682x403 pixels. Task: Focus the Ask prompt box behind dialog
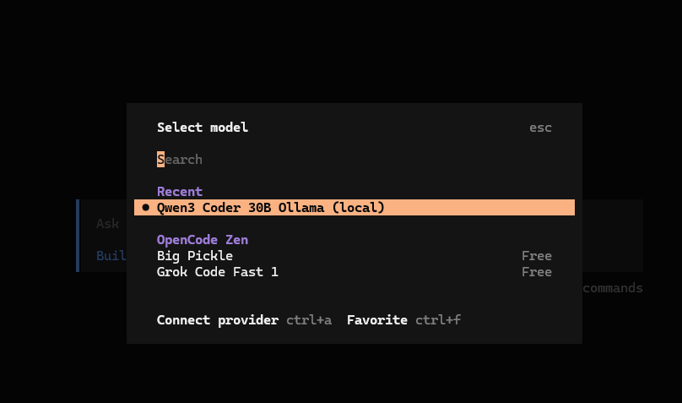(108, 224)
